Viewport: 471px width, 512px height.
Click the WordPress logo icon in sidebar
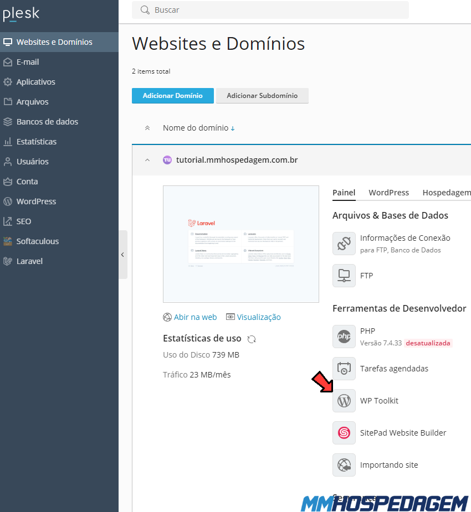tap(8, 201)
